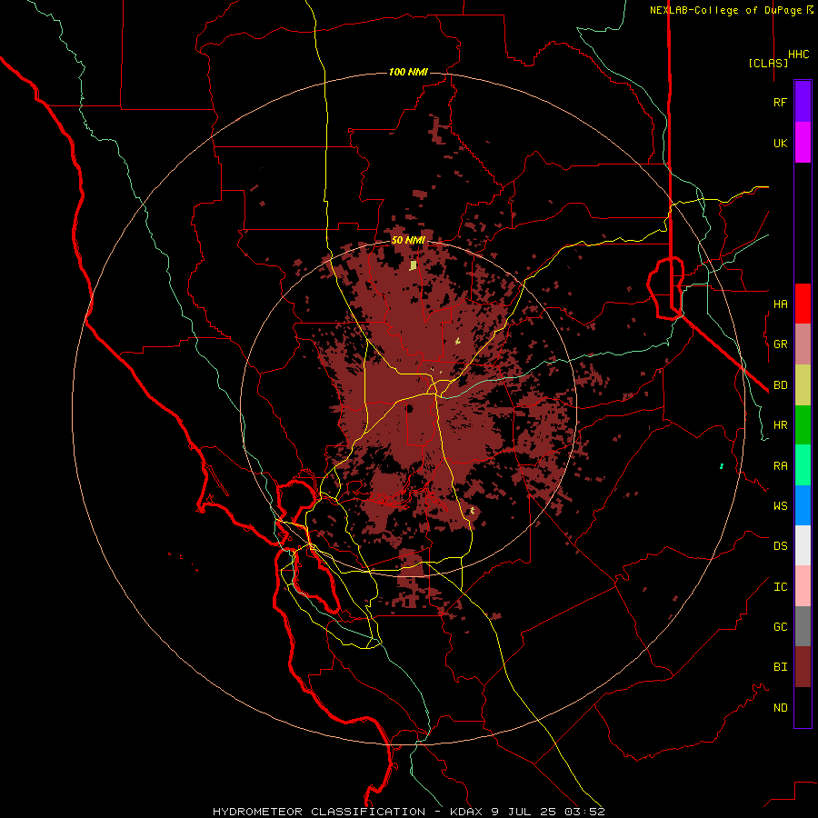Click the GR pink legend swatch
Viewport: 818px width, 818px height.
pos(803,344)
